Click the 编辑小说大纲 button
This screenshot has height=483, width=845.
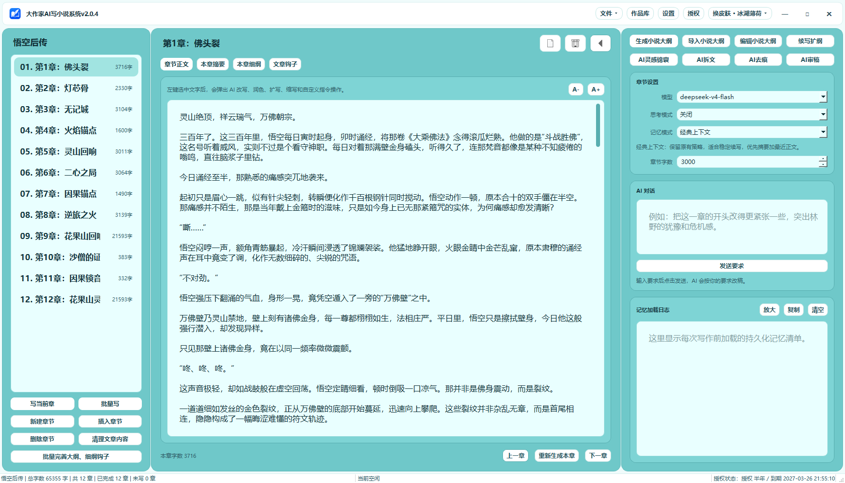[x=758, y=41]
